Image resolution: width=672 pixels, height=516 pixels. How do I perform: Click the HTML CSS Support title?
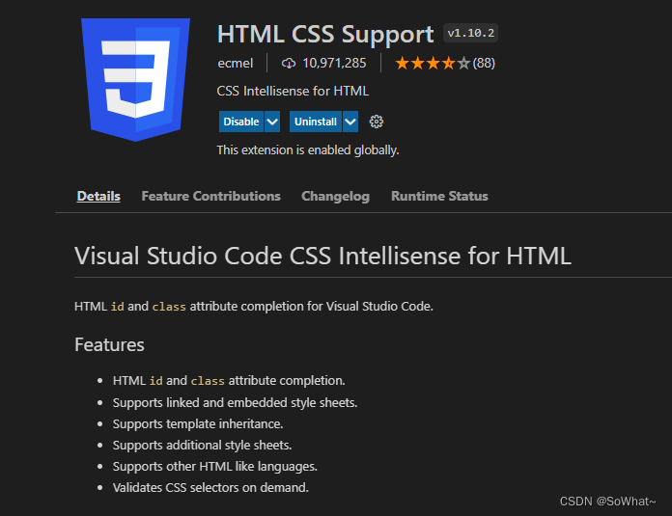325,34
